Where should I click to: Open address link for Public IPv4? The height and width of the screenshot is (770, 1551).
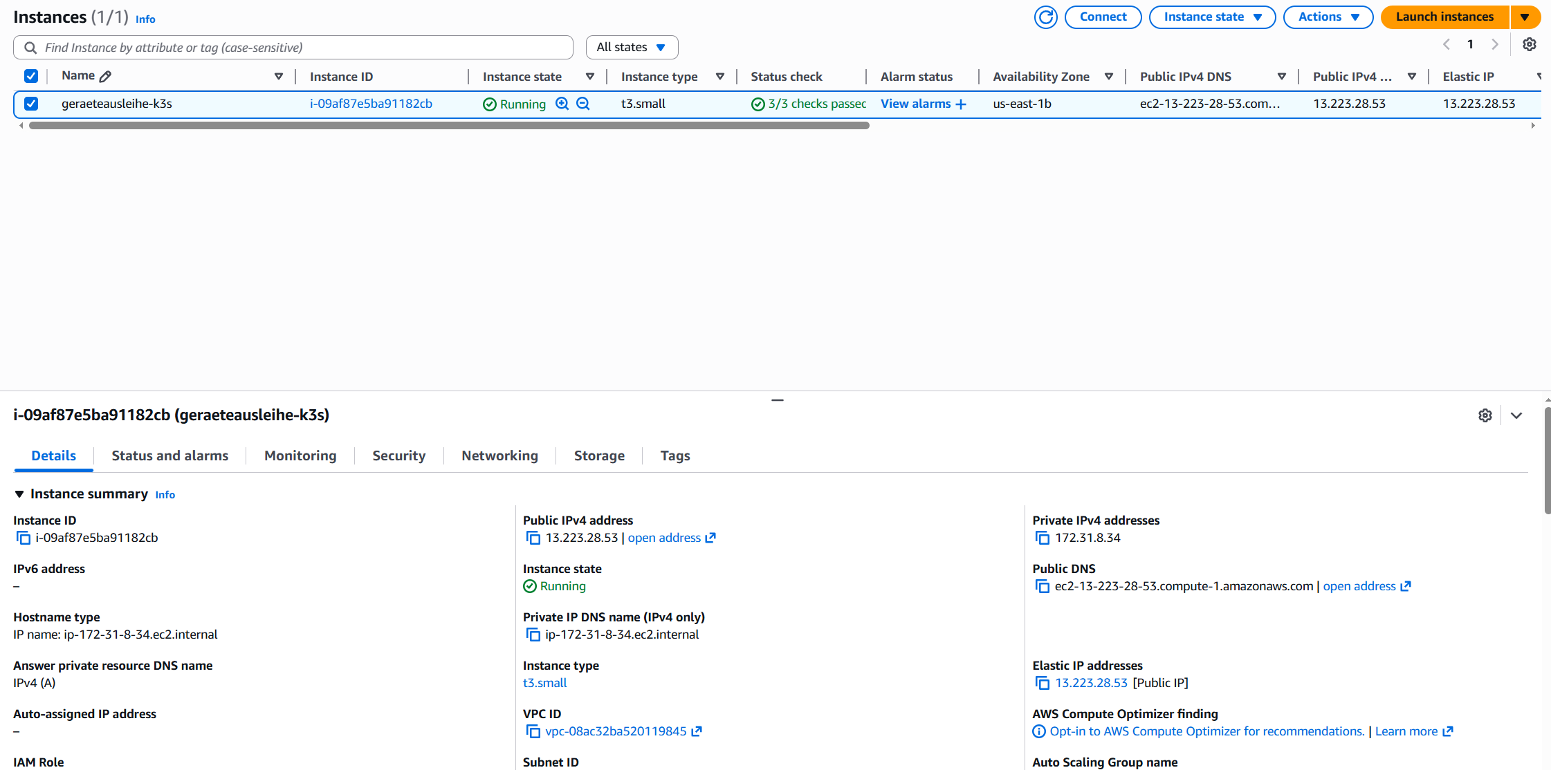(664, 538)
